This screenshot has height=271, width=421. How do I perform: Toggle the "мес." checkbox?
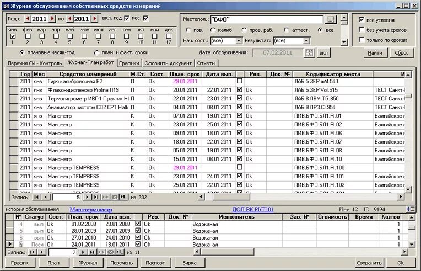[x=146, y=18]
